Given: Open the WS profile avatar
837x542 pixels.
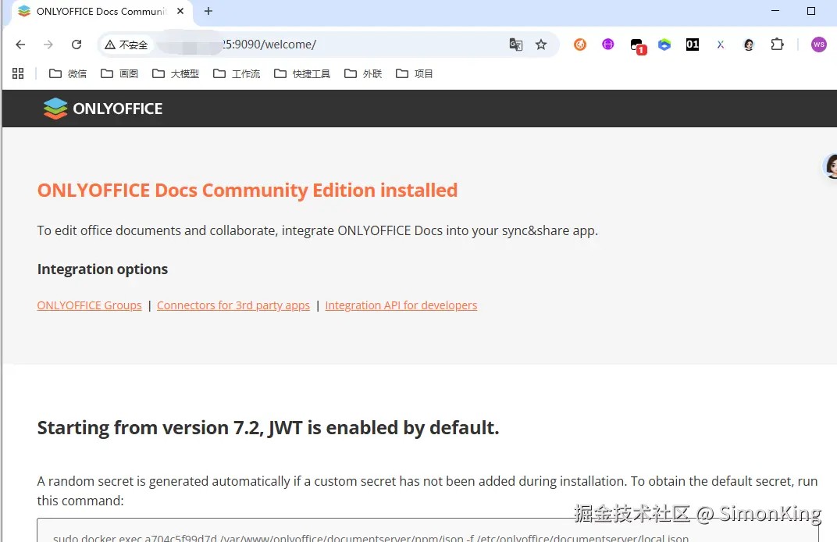Looking at the screenshot, I should coord(819,45).
